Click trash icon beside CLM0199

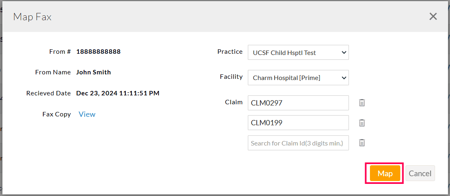(362, 122)
